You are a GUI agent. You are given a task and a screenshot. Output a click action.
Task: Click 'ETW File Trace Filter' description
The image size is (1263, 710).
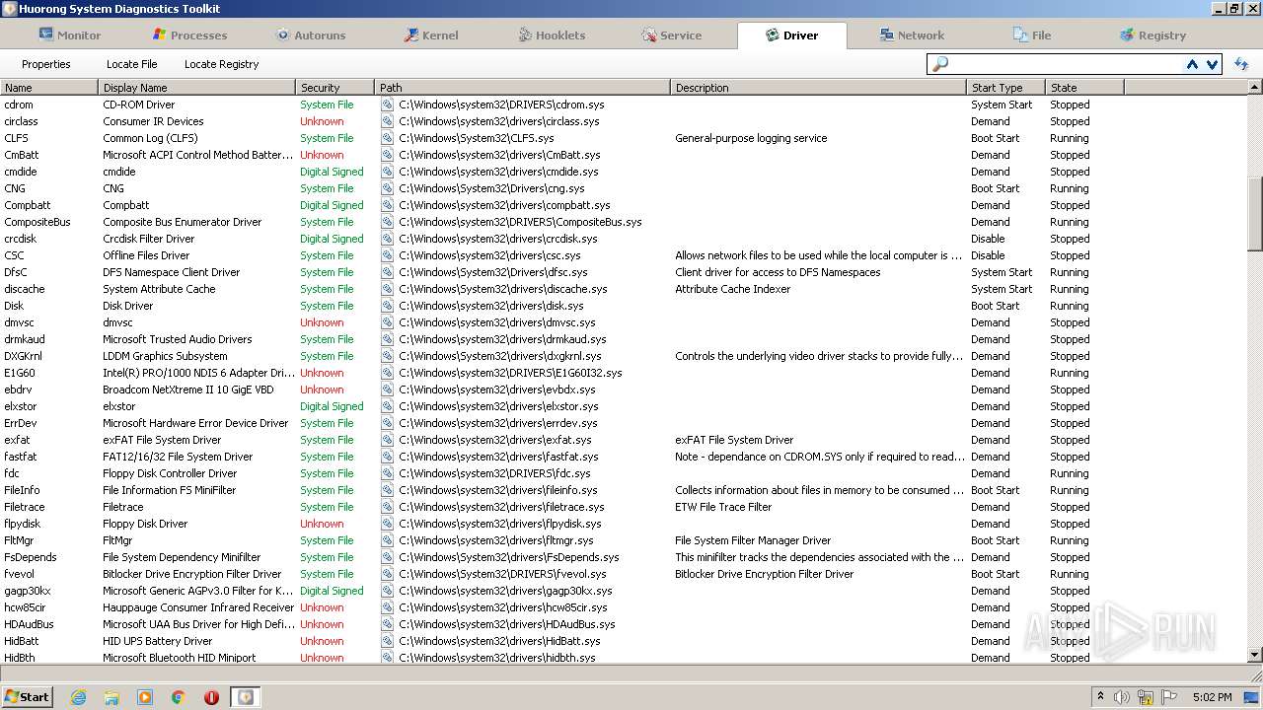(723, 507)
